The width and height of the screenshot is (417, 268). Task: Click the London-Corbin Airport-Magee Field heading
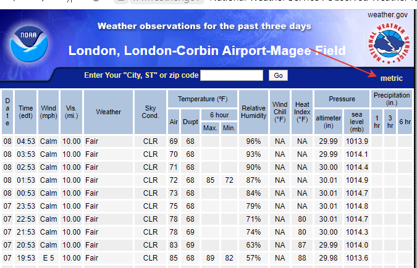coord(207,51)
